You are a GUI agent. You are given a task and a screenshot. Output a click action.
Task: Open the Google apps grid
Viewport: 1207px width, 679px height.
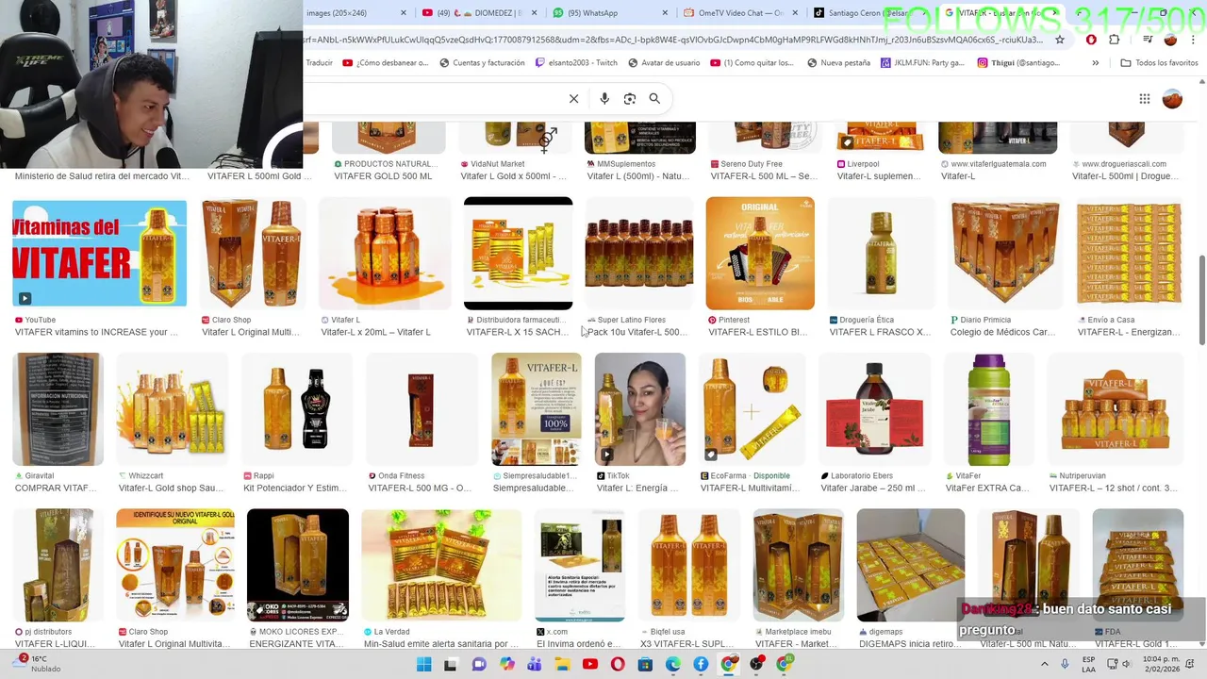1144,99
